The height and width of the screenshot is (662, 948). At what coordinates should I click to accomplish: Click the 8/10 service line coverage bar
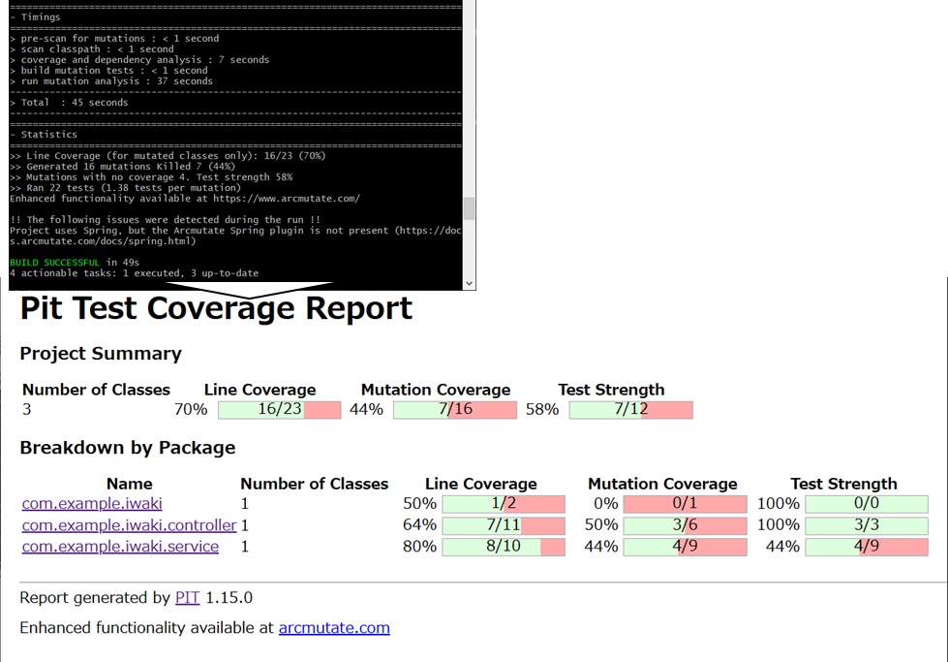coord(503,546)
